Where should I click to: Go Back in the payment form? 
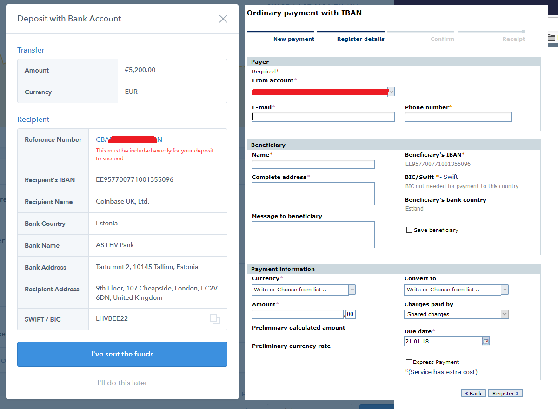click(x=473, y=393)
